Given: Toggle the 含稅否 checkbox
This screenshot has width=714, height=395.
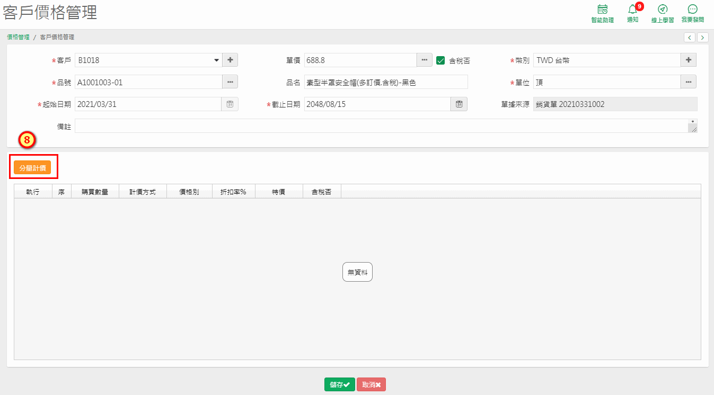Looking at the screenshot, I should click(x=440, y=60).
